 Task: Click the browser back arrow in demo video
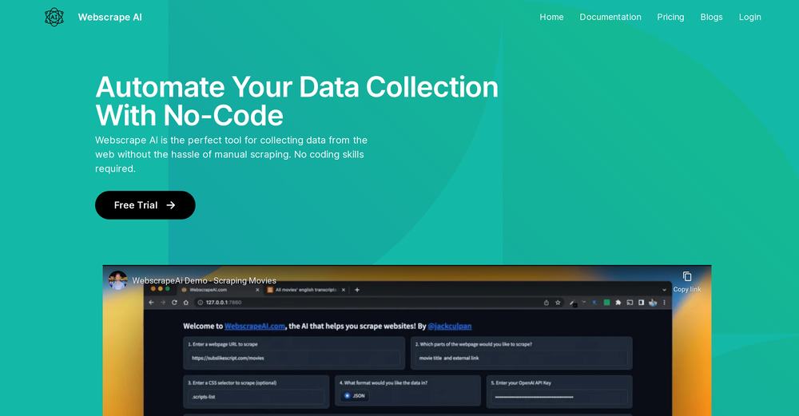point(151,303)
